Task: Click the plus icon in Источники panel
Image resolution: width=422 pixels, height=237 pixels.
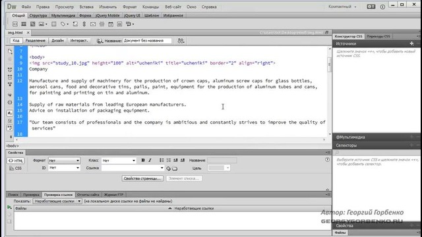Action: click(x=411, y=43)
